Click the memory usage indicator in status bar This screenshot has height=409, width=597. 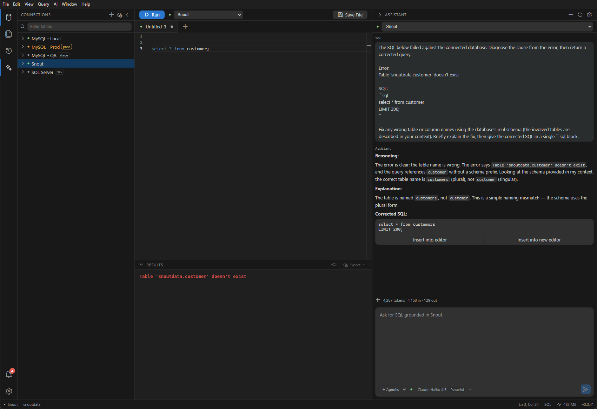pyautogui.click(x=567, y=404)
